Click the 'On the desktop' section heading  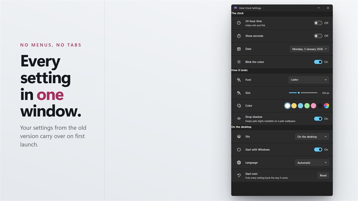pos(241,127)
